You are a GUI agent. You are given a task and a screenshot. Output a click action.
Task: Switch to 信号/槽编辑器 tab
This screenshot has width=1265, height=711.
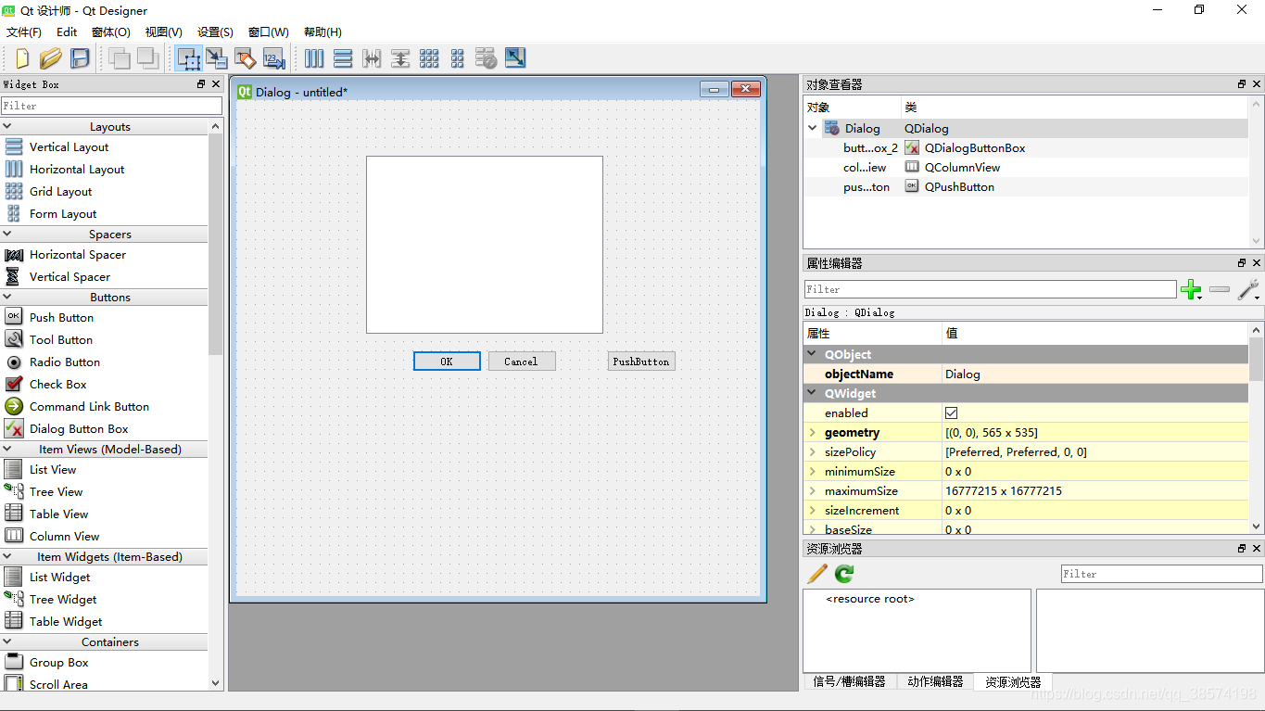pos(849,681)
